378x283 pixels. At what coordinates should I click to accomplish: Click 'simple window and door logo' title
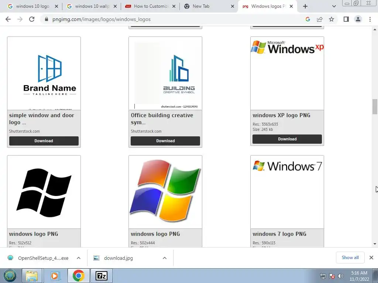click(41, 119)
